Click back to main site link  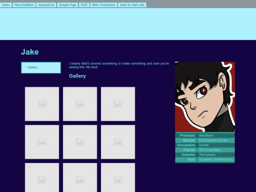tap(132, 5)
